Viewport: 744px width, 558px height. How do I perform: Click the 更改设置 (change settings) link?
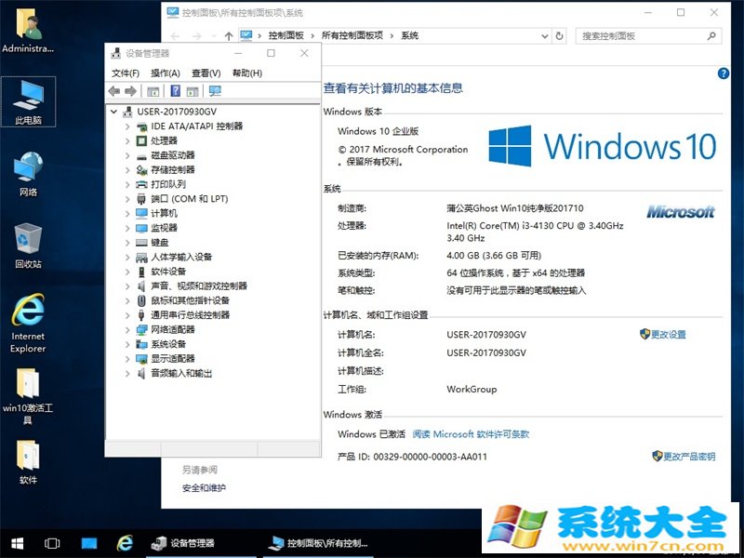[668, 335]
